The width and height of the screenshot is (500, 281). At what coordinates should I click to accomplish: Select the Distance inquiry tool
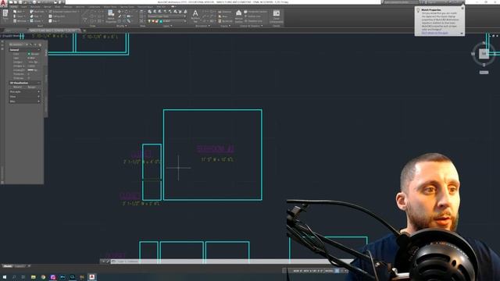tap(225, 12)
